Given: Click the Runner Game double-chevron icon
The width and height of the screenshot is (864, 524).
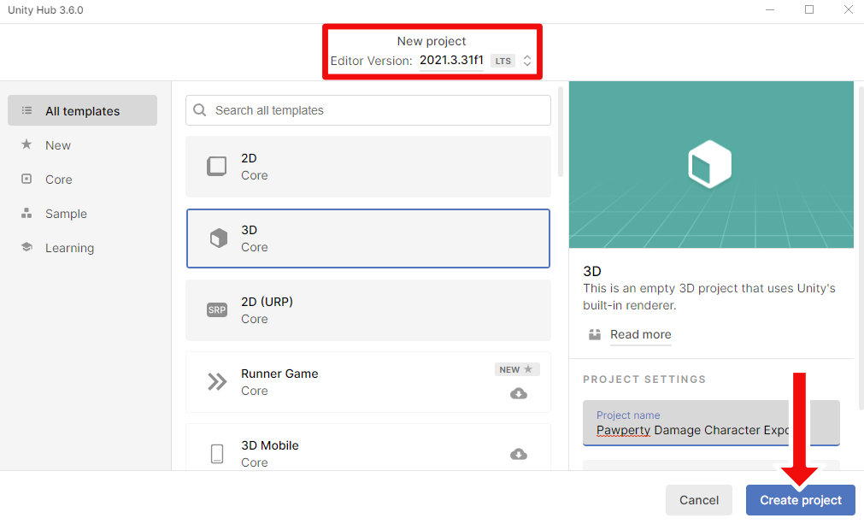Looking at the screenshot, I should [x=217, y=382].
